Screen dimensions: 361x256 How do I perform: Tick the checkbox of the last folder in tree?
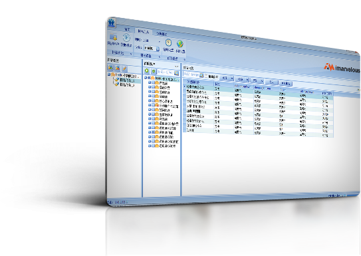coord(153,146)
